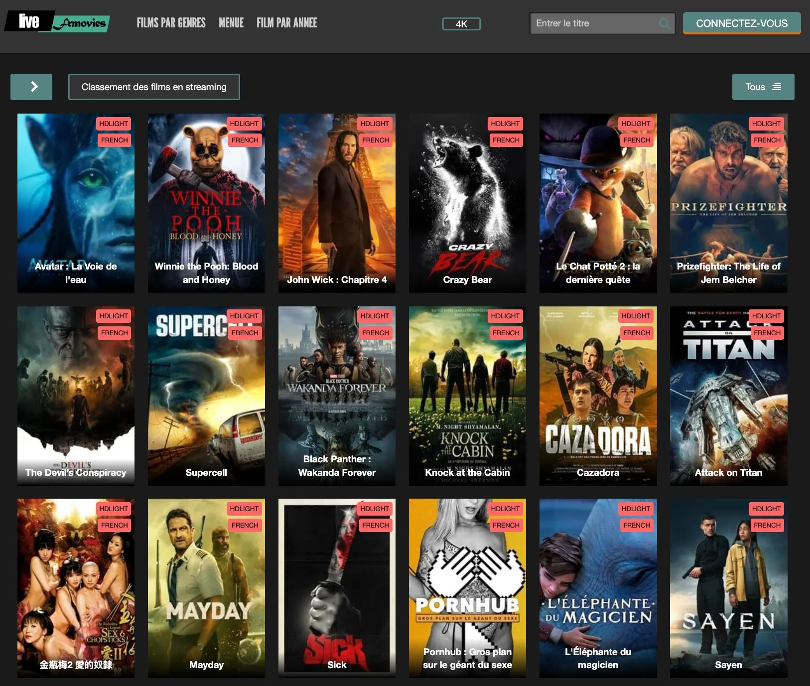This screenshot has height=686, width=810.
Task: Click HDLIGHT badge on Crazy Bear poster
Action: tap(505, 124)
